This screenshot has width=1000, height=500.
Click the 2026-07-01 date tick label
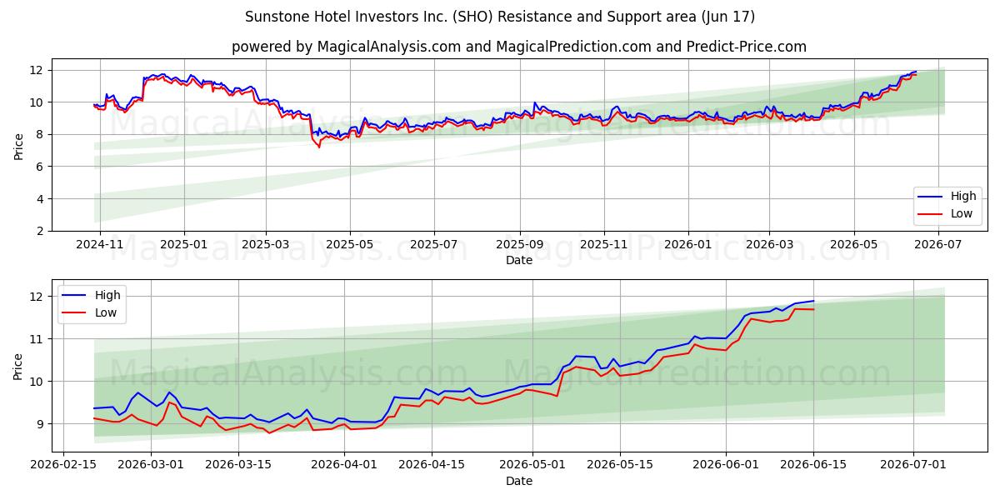pyautogui.click(x=913, y=466)
